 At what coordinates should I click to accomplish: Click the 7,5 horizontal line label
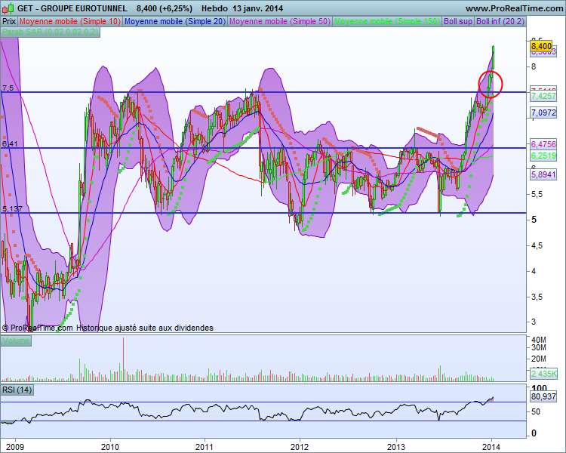pos(8,88)
